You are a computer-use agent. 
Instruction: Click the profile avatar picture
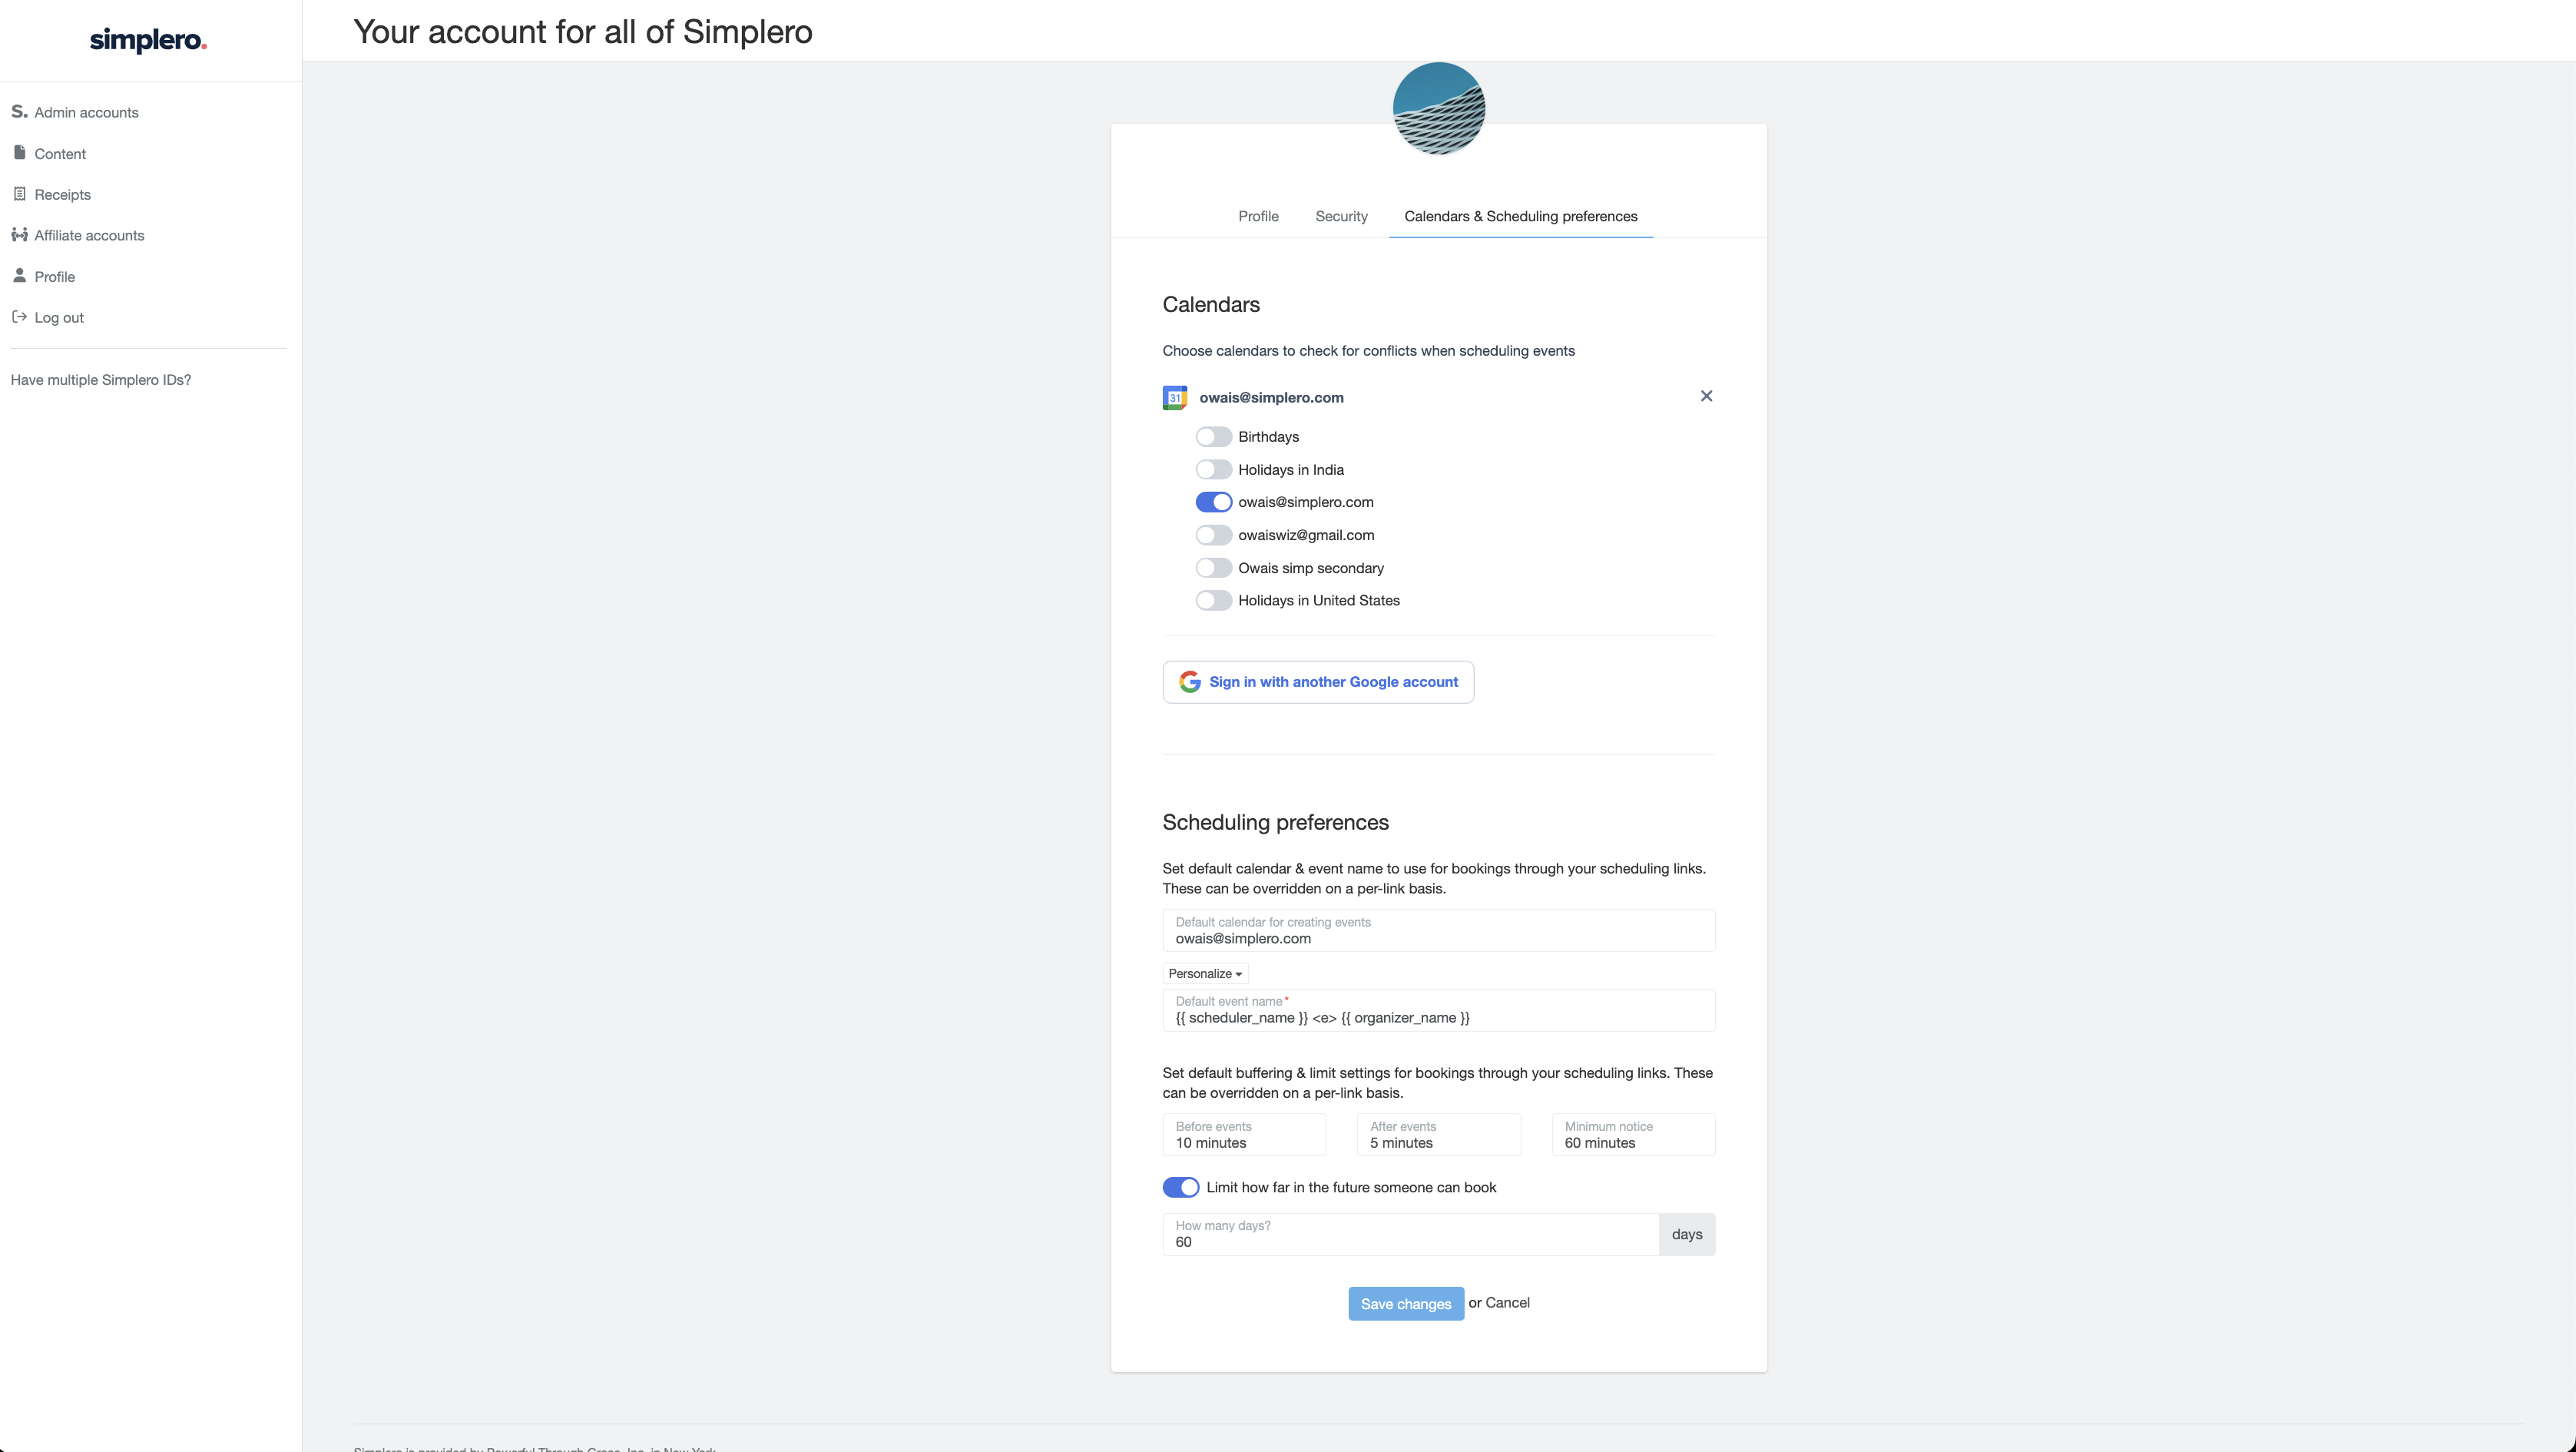point(1439,108)
